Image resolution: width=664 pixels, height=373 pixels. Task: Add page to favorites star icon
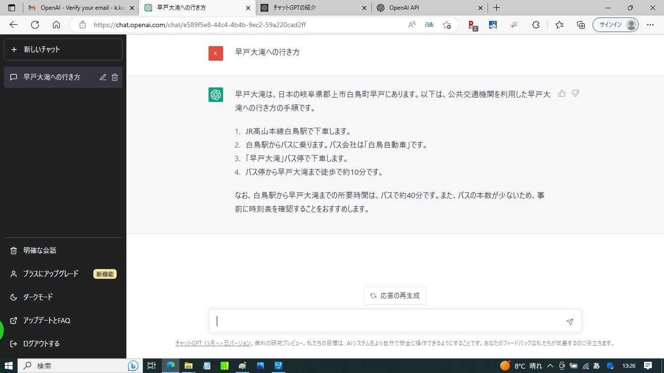[447, 25]
